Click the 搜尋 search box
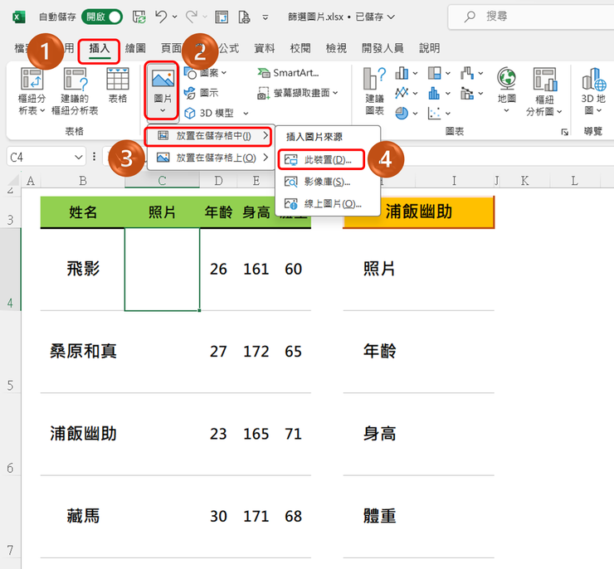The height and width of the screenshot is (569, 614). (530, 17)
